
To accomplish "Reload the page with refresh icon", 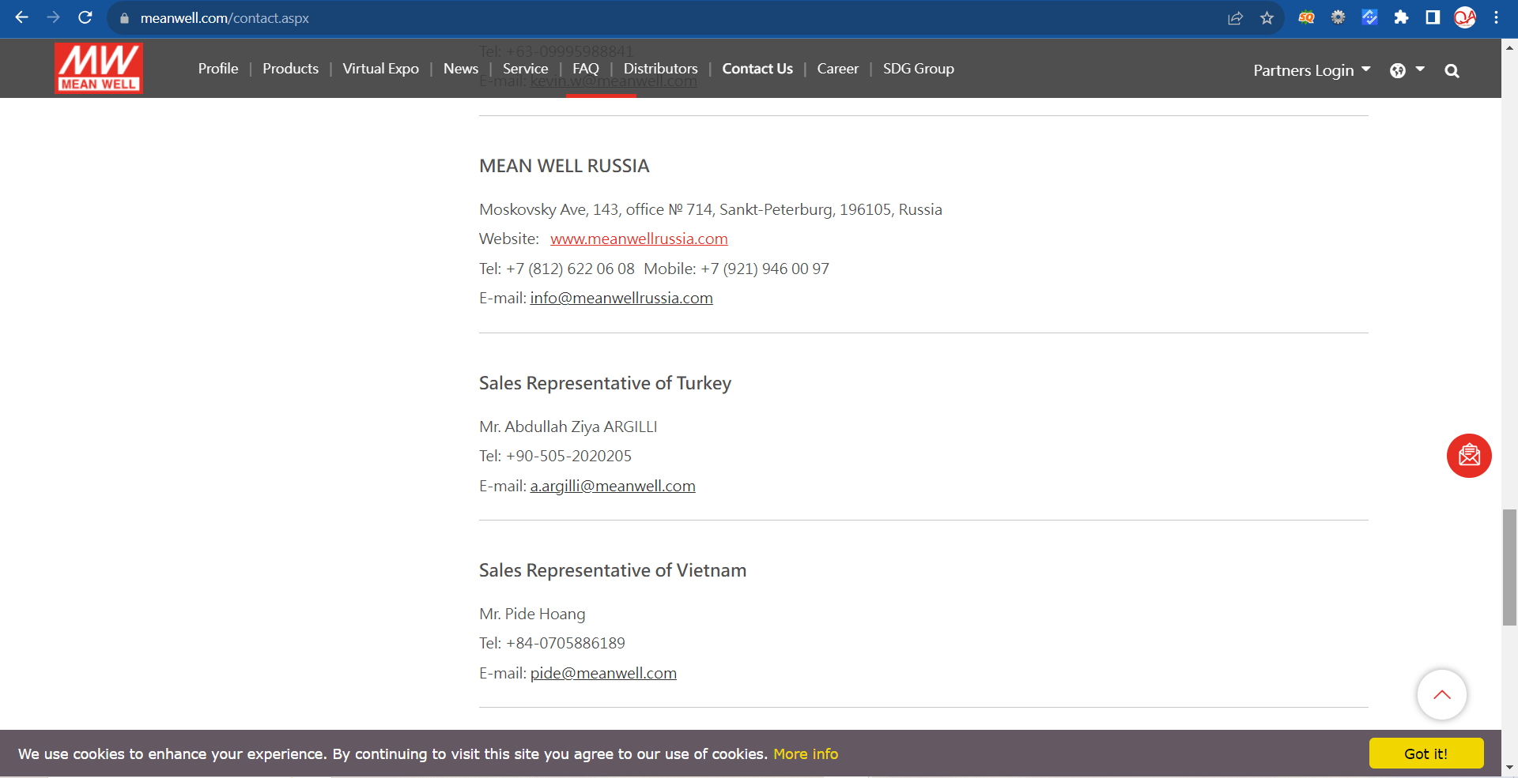I will tap(85, 17).
